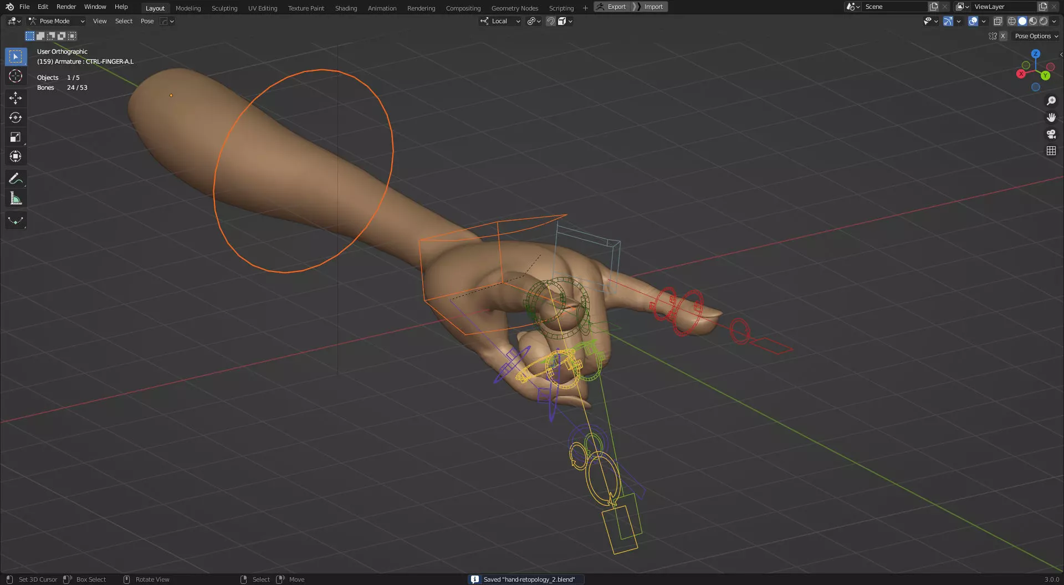Click the Y axis on navigation gizmo
The height and width of the screenshot is (585, 1064).
pos(1045,75)
